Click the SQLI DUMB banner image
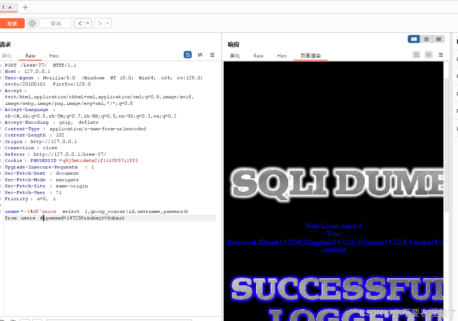The height and width of the screenshot is (321, 458). click(x=337, y=184)
